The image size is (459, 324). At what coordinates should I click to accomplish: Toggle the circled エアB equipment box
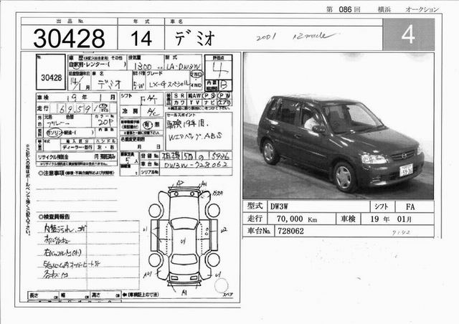click(x=224, y=103)
